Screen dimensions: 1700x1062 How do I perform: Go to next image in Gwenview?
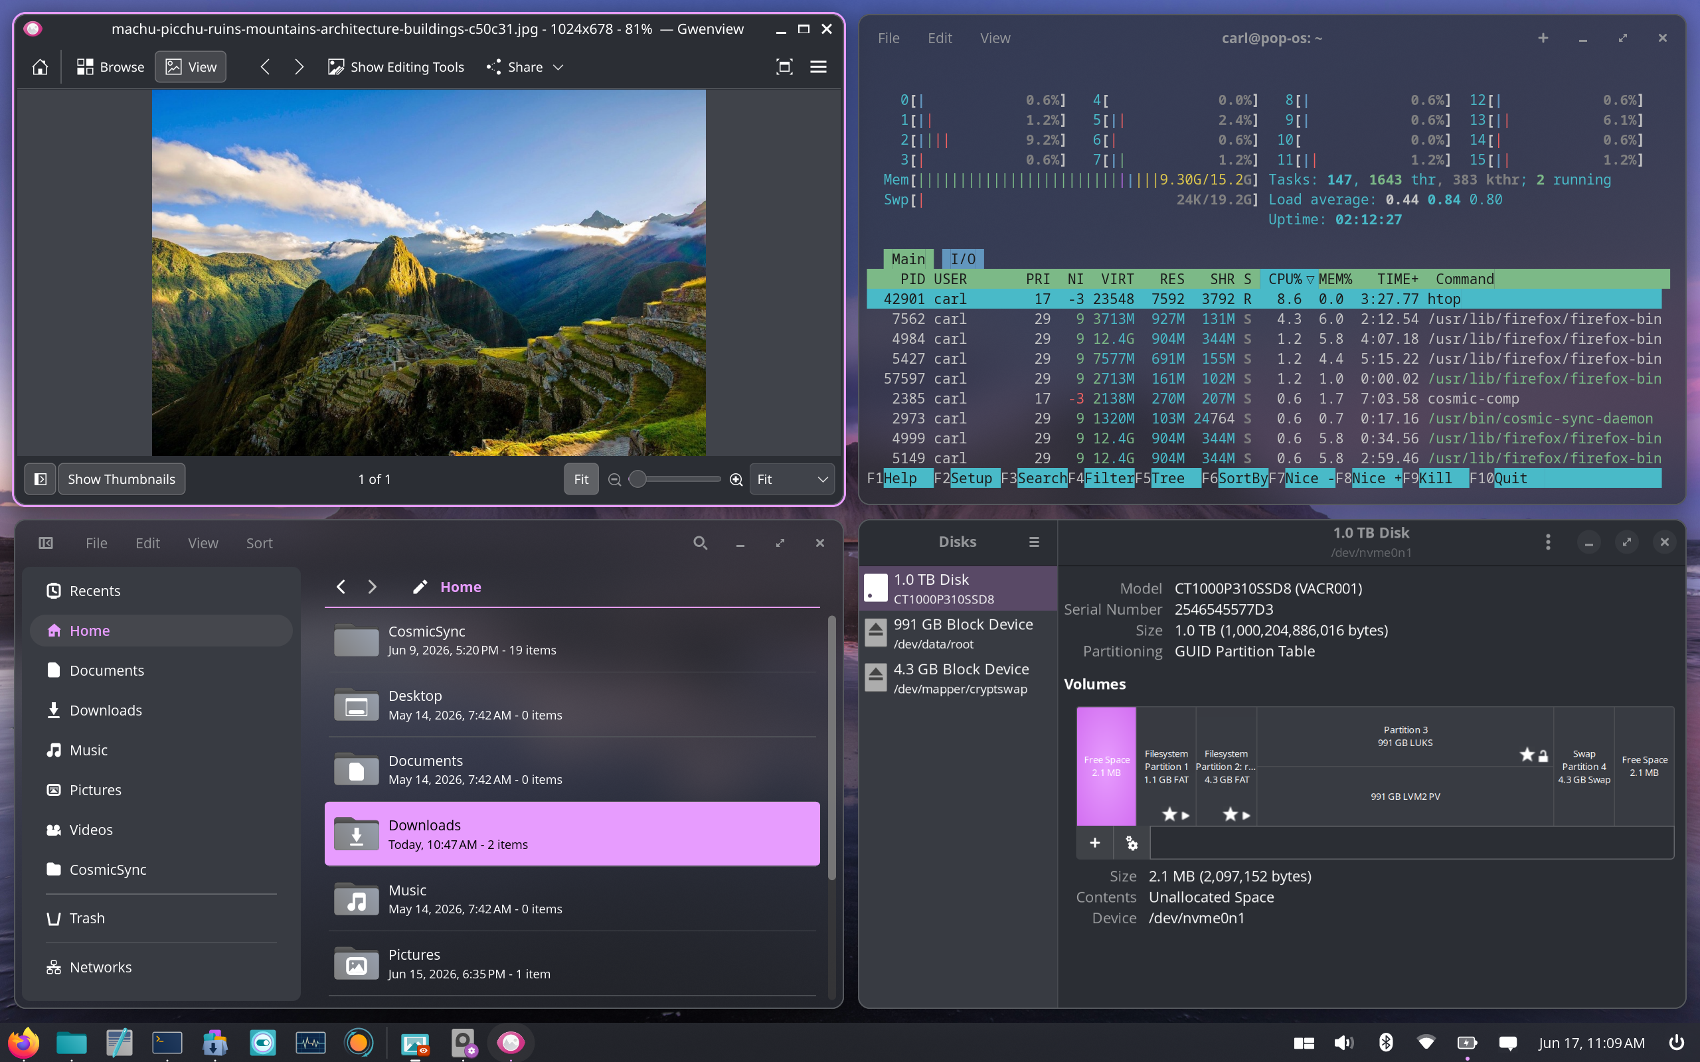(x=299, y=67)
